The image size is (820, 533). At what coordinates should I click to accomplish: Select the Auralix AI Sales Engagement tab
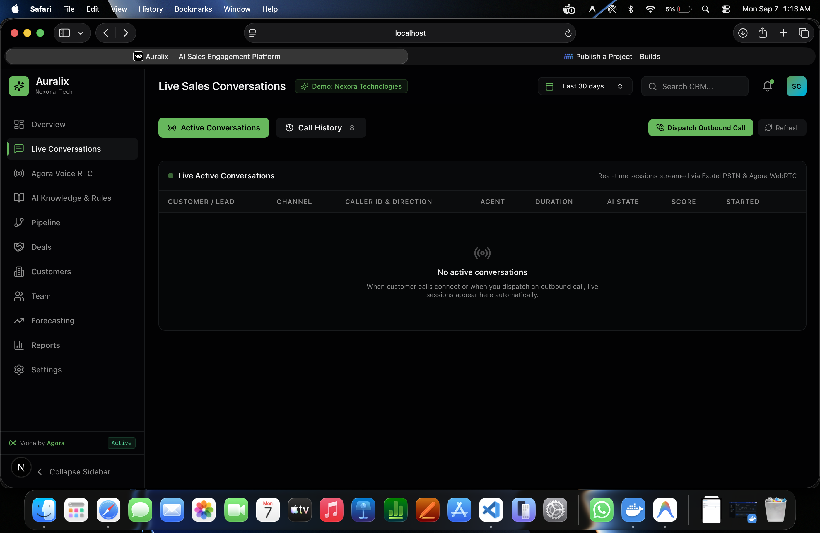tap(207, 57)
